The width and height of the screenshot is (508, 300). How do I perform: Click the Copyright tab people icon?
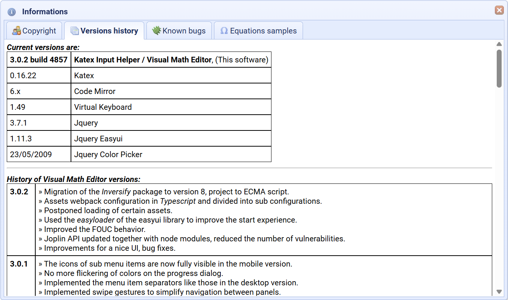(x=16, y=31)
